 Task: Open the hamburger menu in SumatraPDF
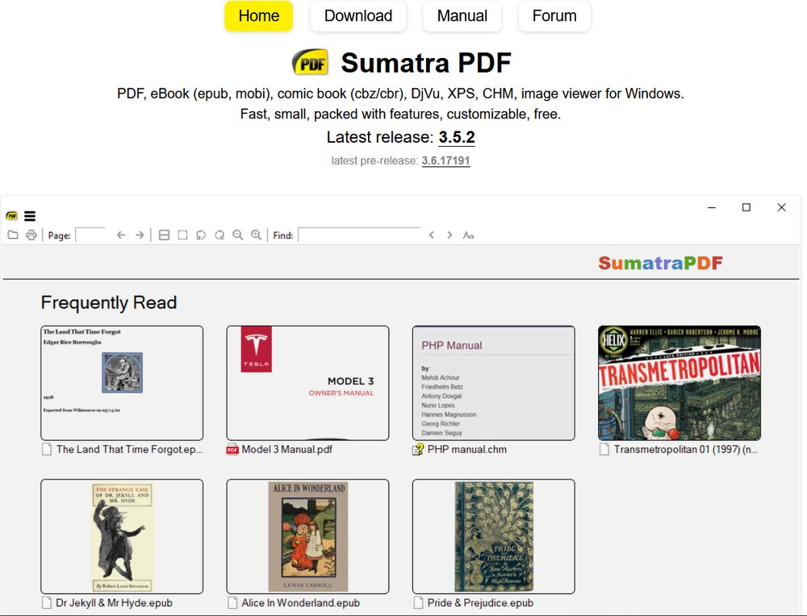tap(30, 216)
